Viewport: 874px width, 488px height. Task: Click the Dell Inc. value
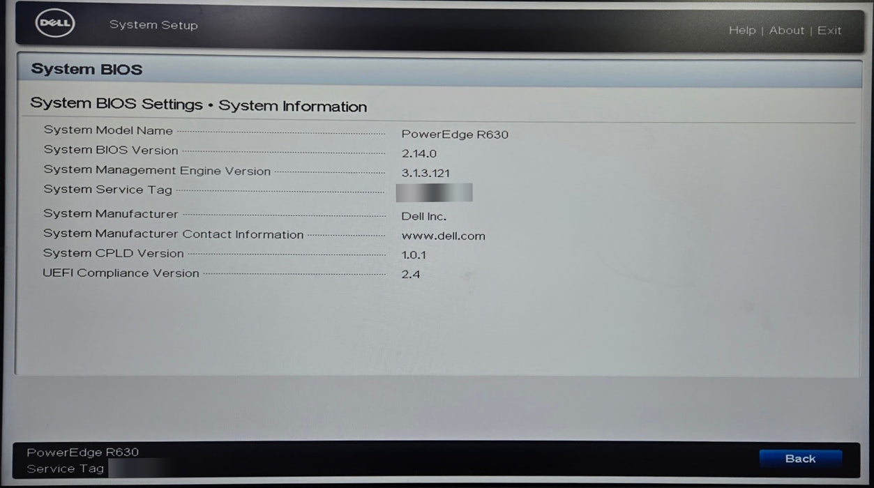pyautogui.click(x=423, y=217)
